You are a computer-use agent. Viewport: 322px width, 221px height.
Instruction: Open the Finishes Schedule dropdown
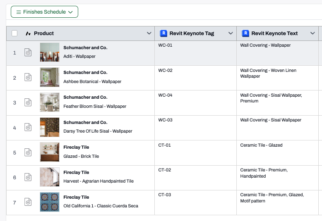[x=44, y=12]
